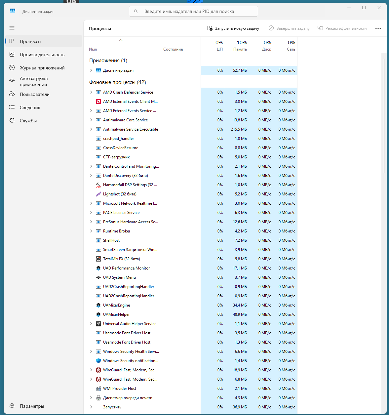Click the Runtime Broker process icon
Viewport: 389px width, 415px height.
pyautogui.click(x=98, y=231)
